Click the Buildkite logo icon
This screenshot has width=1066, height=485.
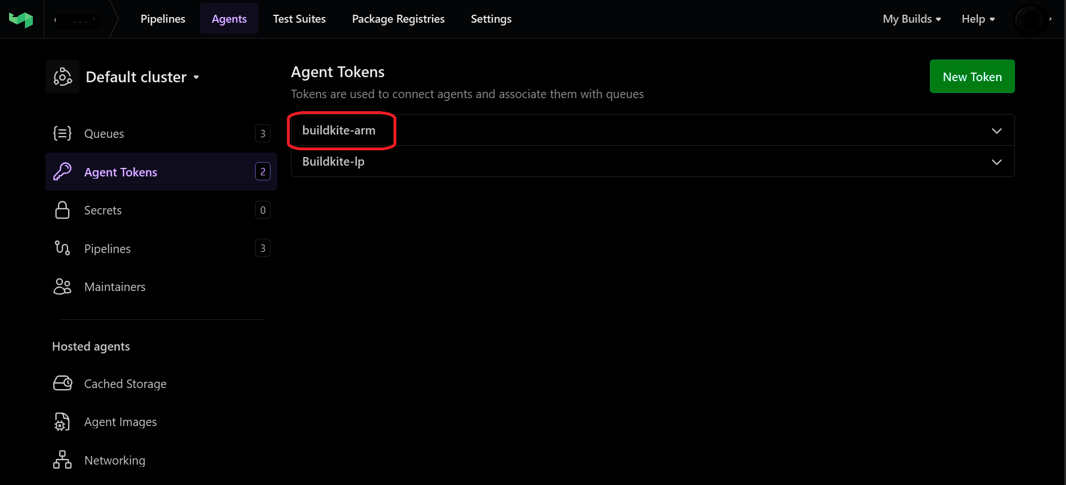click(x=21, y=19)
